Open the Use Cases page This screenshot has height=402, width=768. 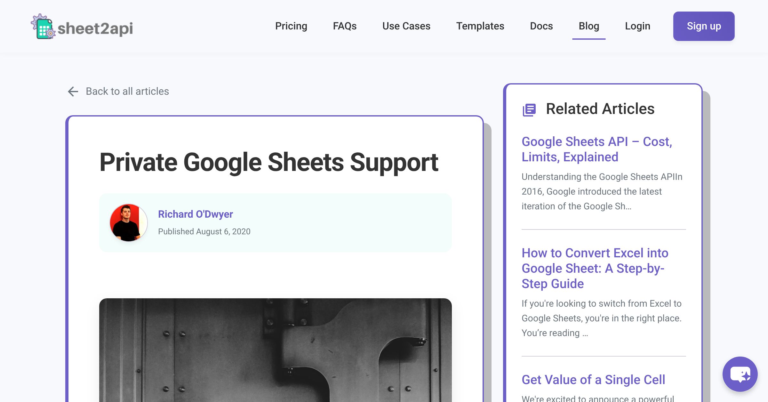point(406,26)
